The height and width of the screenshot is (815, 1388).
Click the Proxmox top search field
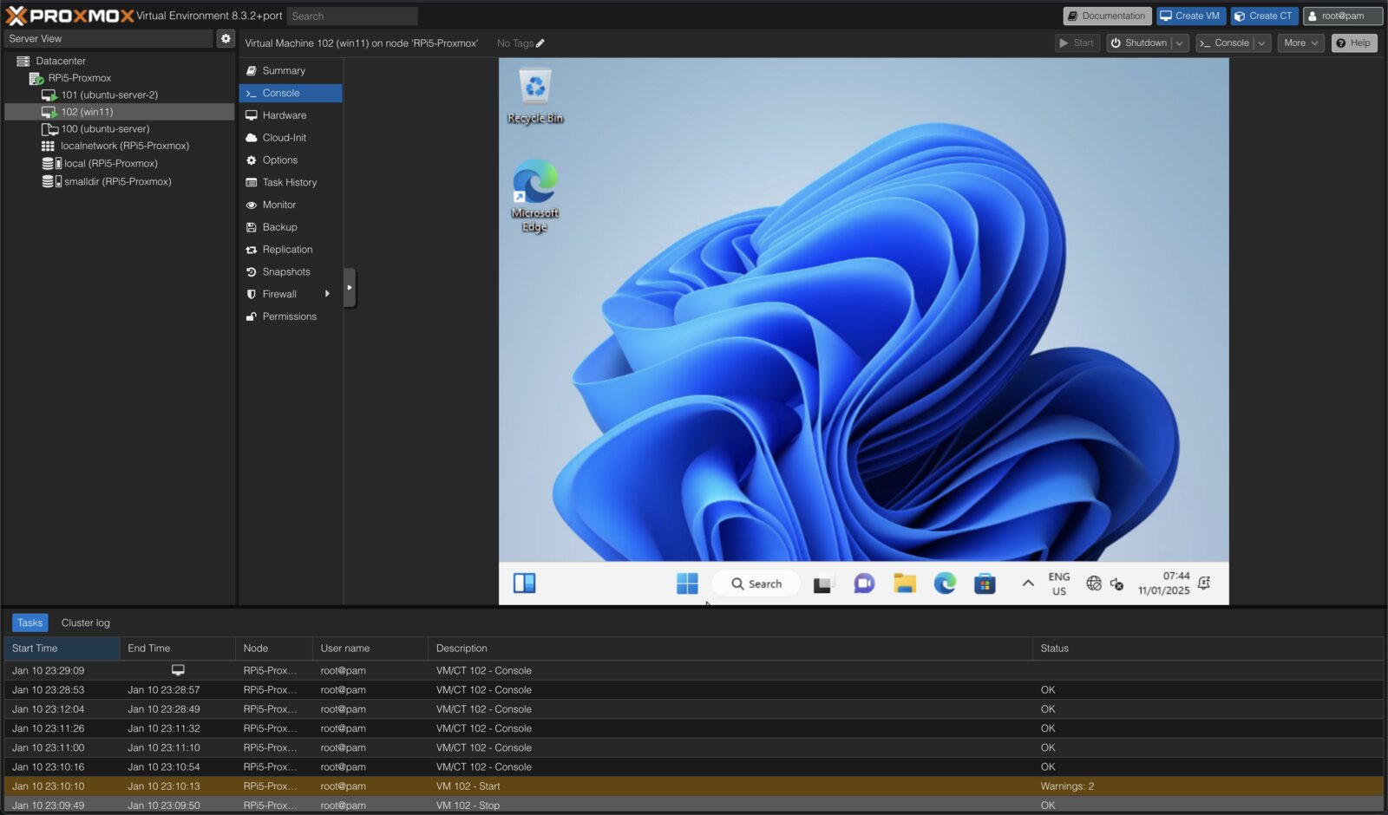(352, 16)
